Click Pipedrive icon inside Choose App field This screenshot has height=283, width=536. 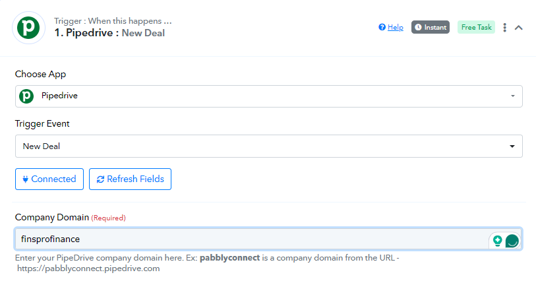pyautogui.click(x=26, y=96)
